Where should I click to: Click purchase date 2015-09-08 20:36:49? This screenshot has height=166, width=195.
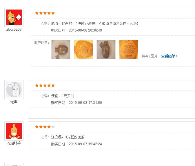(x=85, y=30)
